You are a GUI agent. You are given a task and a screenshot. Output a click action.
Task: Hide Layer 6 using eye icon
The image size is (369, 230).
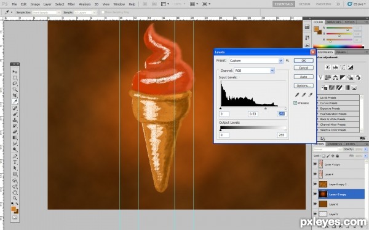tap(315, 204)
